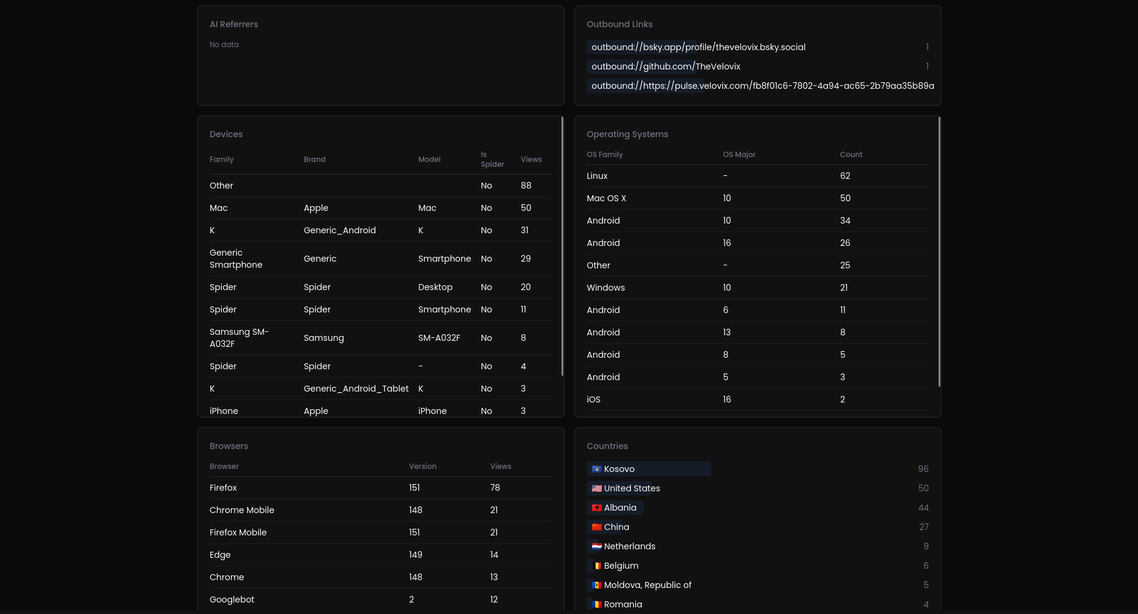Click the Outbound Links panel title

pyautogui.click(x=619, y=24)
